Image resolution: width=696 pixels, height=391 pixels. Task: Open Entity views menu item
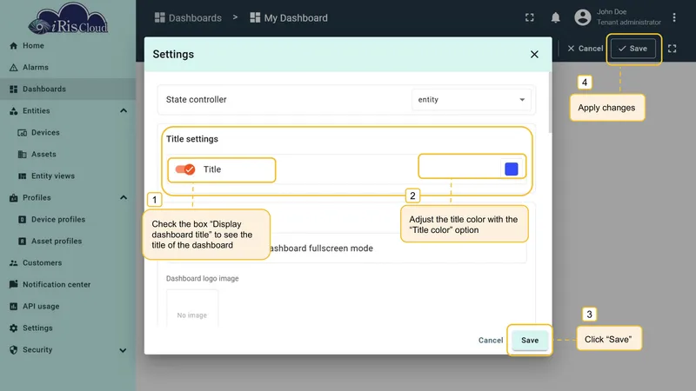tap(68, 176)
